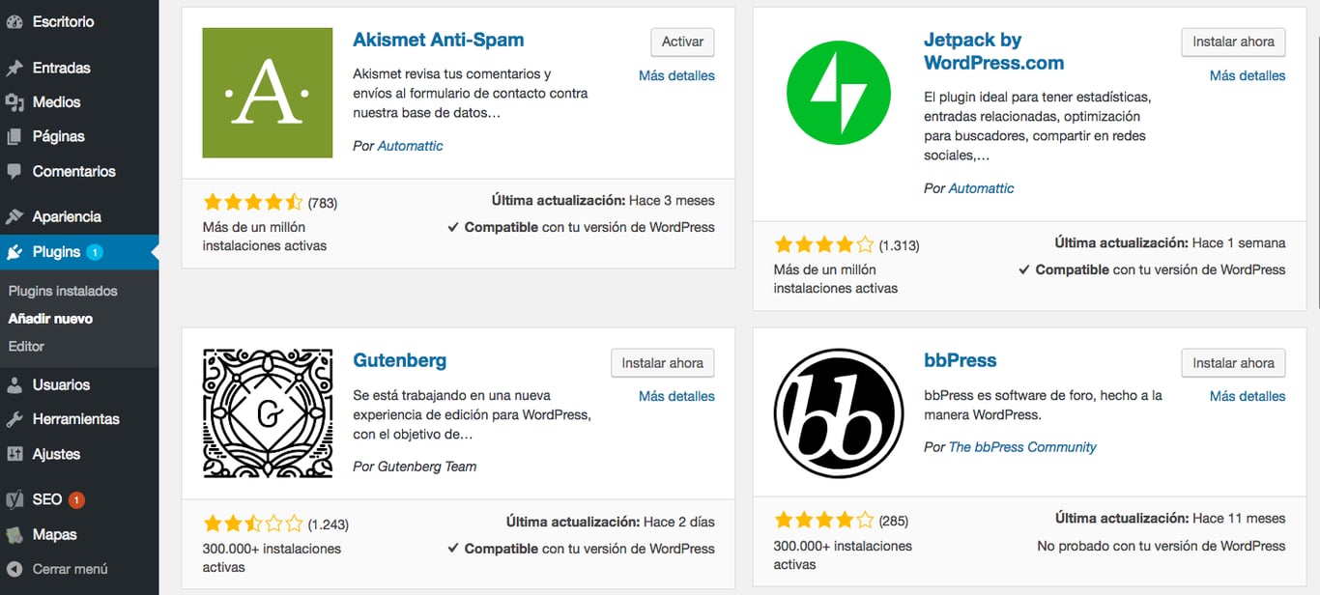View Más detalles for Gutenberg
The image size is (1320, 595).
(676, 396)
